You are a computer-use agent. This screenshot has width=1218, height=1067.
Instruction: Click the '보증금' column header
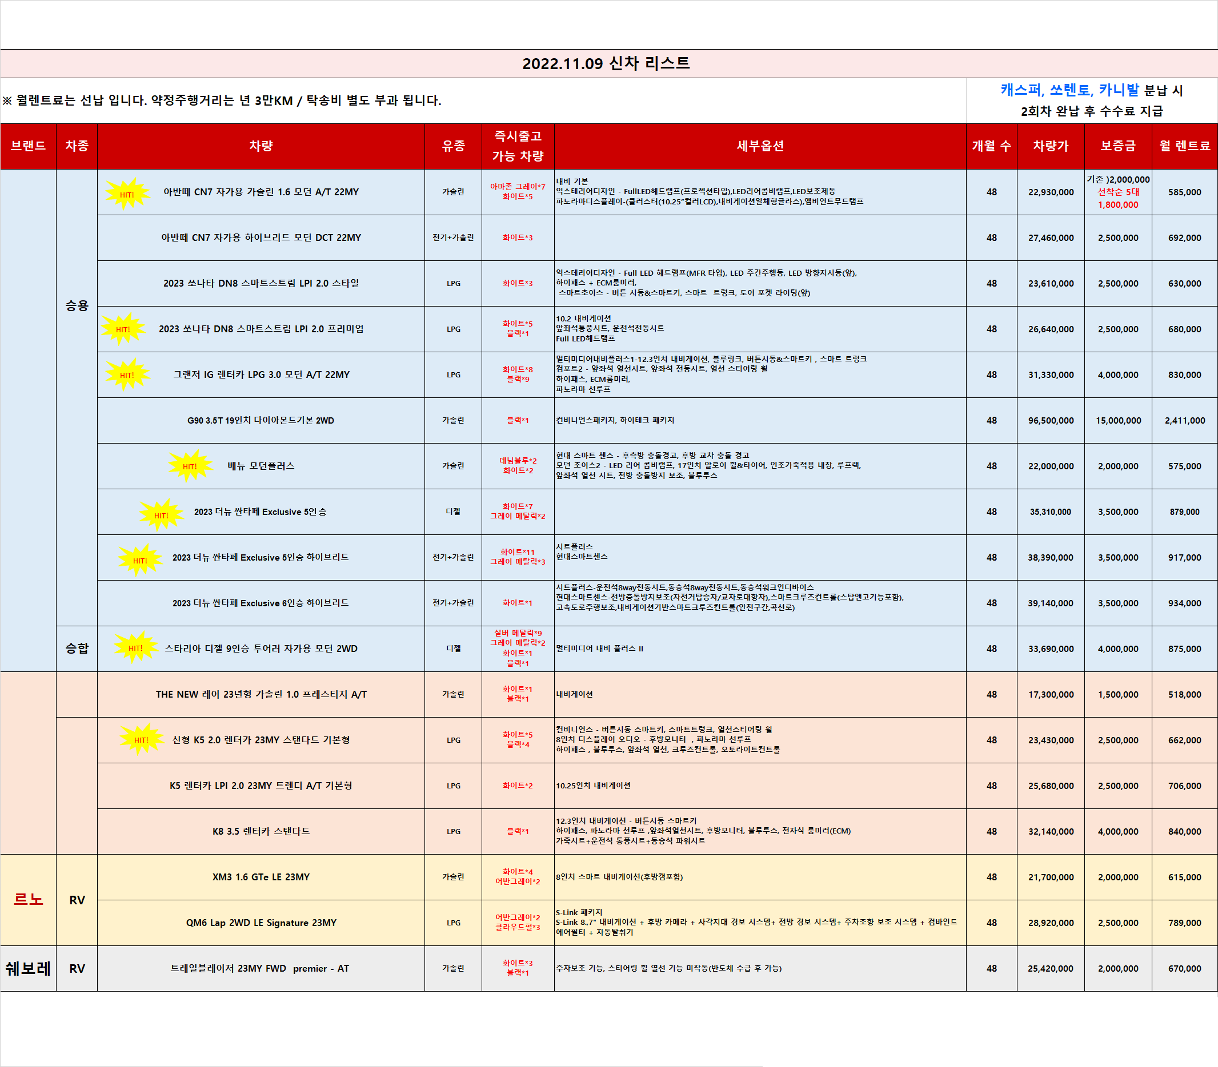coord(1118,146)
